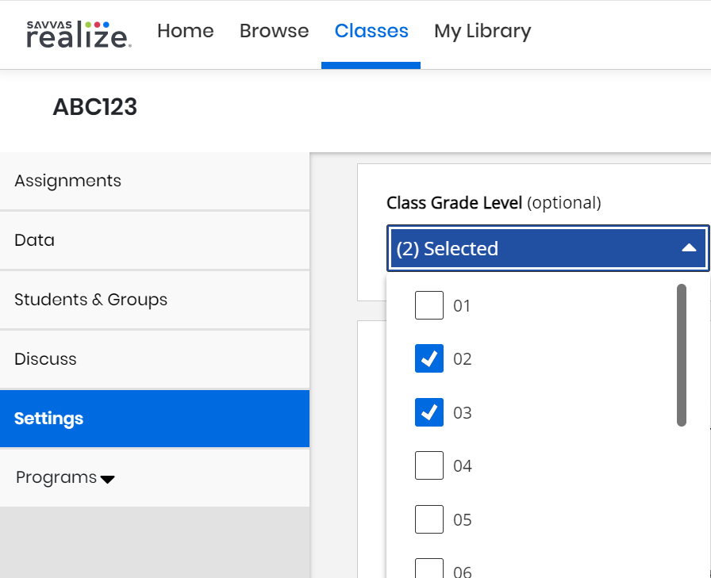711x578 pixels.
Task: Go to the Home tab
Action: coord(185,31)
